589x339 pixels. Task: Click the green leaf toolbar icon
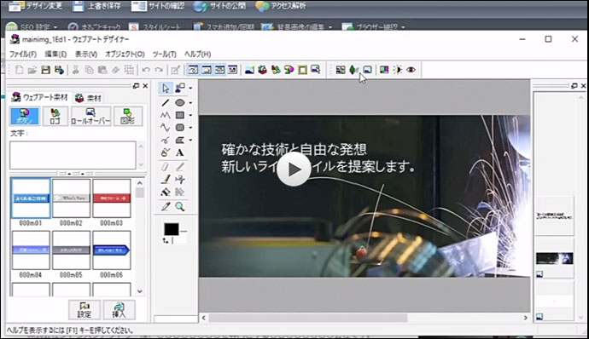(x=353, y=70)
